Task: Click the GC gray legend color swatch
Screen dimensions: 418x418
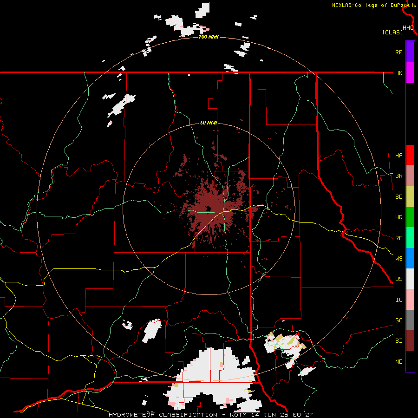Action: click(x=410, y=320)
